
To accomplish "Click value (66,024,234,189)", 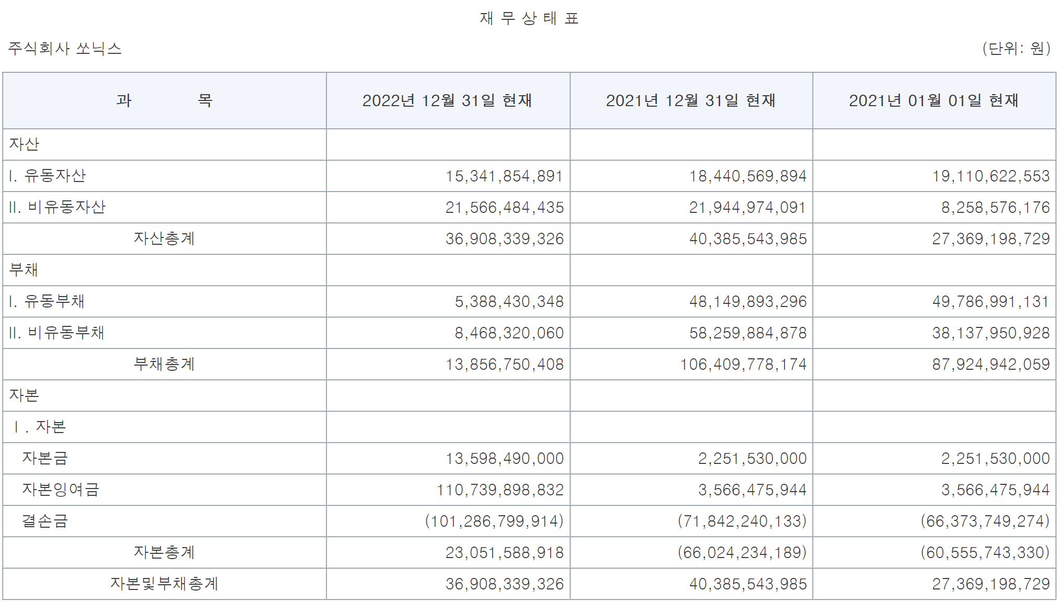I will pos(742,553).
